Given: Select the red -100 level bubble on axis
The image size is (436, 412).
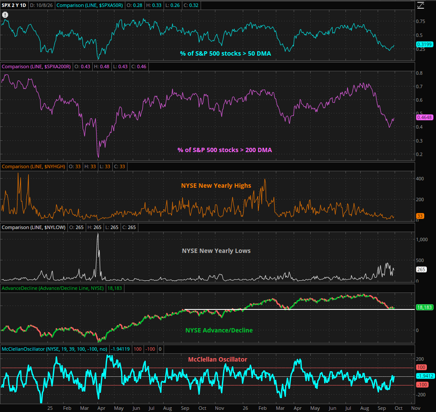Looking at the screenshot, I should (x=422, y=385).
